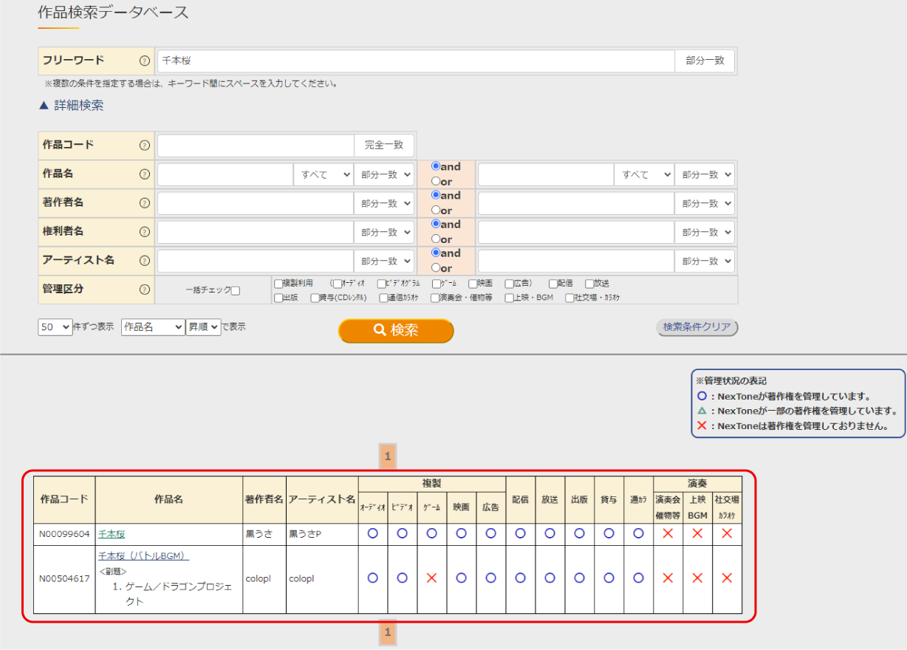Change the 50 items-per-page dropdown
The height and width of the screenshot is (650, 907).
click(x=55, y=326)
